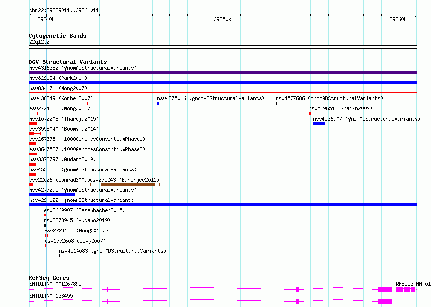Click esv275243 (Banerjee2011) label

[x=124, y=180]
